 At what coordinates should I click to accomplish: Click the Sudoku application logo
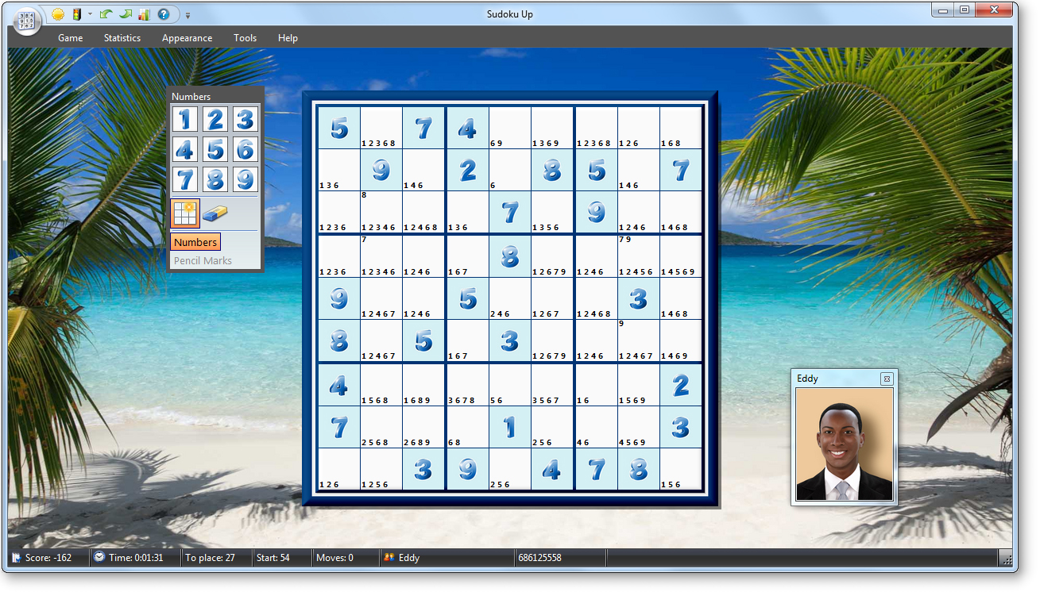coord(26,20)
